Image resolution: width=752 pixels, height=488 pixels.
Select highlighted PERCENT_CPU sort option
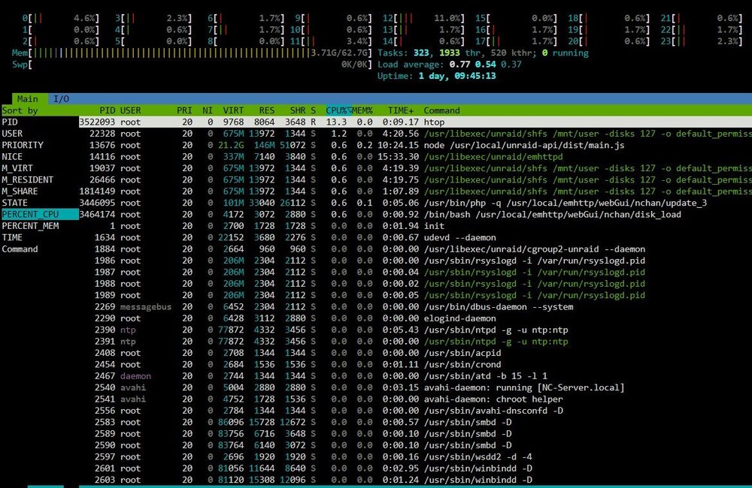(x=39, y=214)
